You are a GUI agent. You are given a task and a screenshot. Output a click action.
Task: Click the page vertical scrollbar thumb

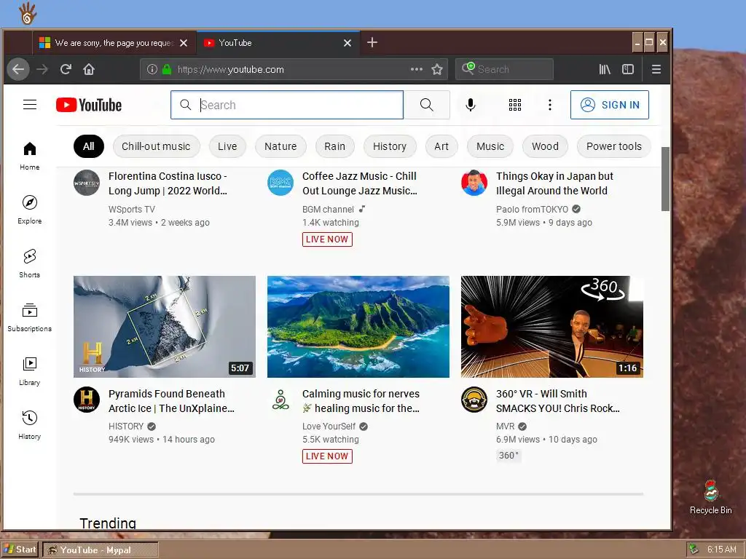(x=665, y=179)
